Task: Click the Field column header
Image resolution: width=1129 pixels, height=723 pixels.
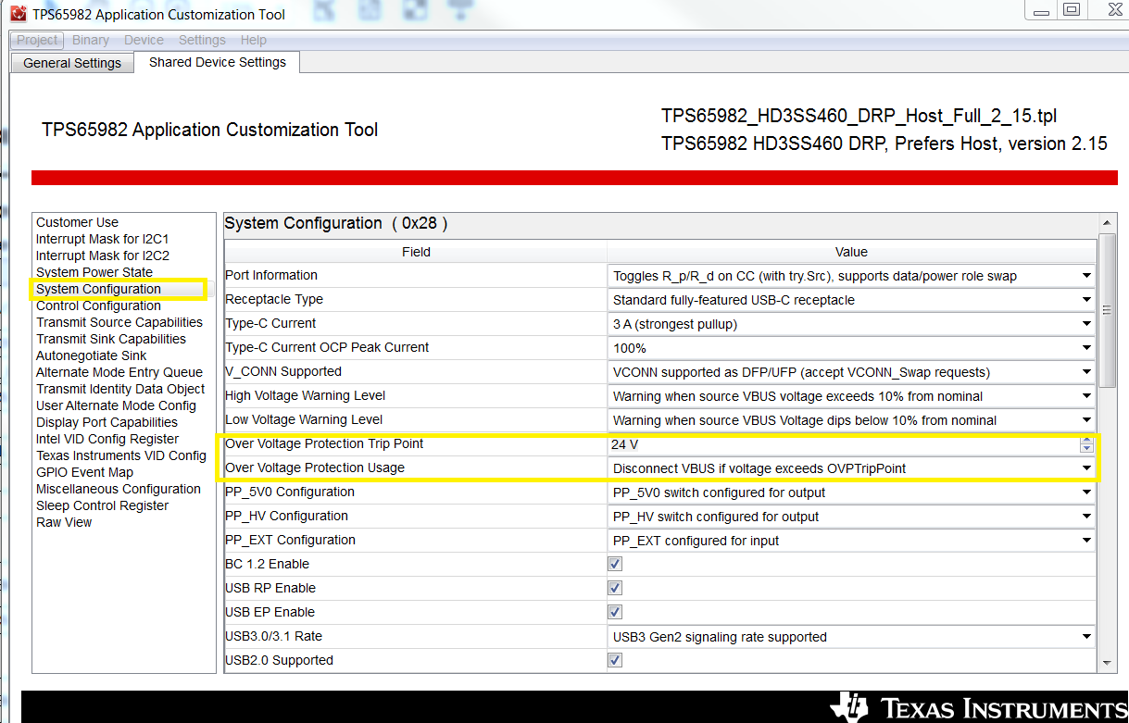Action: point(416,252)
